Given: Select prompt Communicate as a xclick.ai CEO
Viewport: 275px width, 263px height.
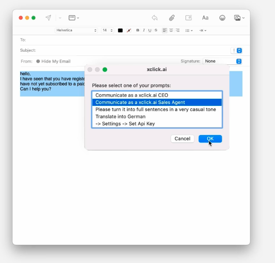Looking at the screenshot, I should click(x=157, y=95).
